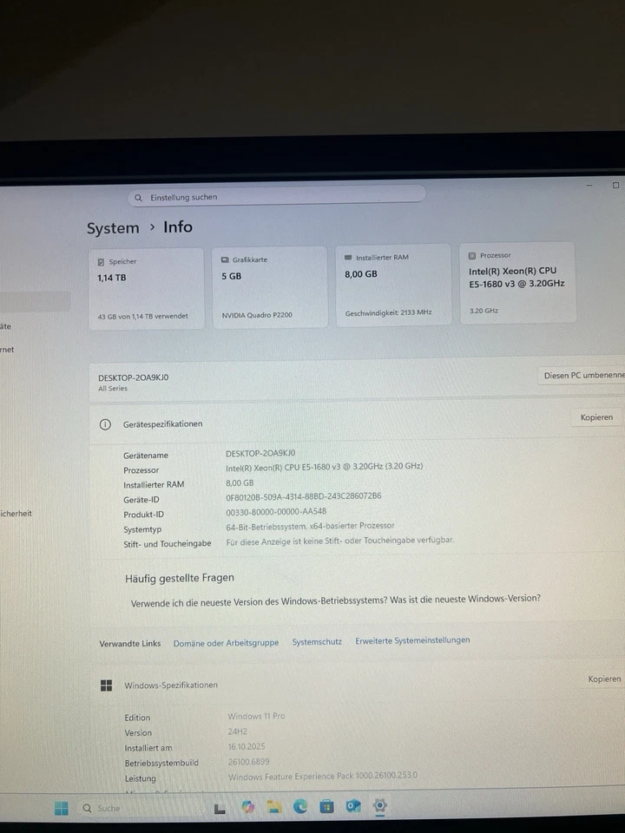
Task: Copy the Gerätespezifikationen with Kopieren
Action: (x=596, y=417)
